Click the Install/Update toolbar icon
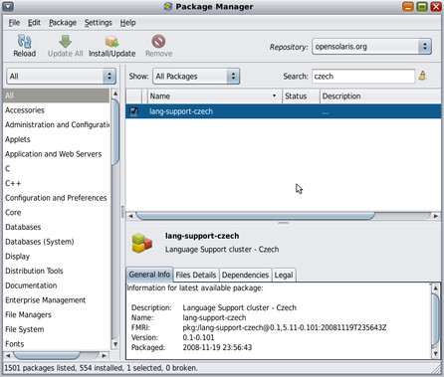Viewport: 444px width, 377px height. coord(111,42)
